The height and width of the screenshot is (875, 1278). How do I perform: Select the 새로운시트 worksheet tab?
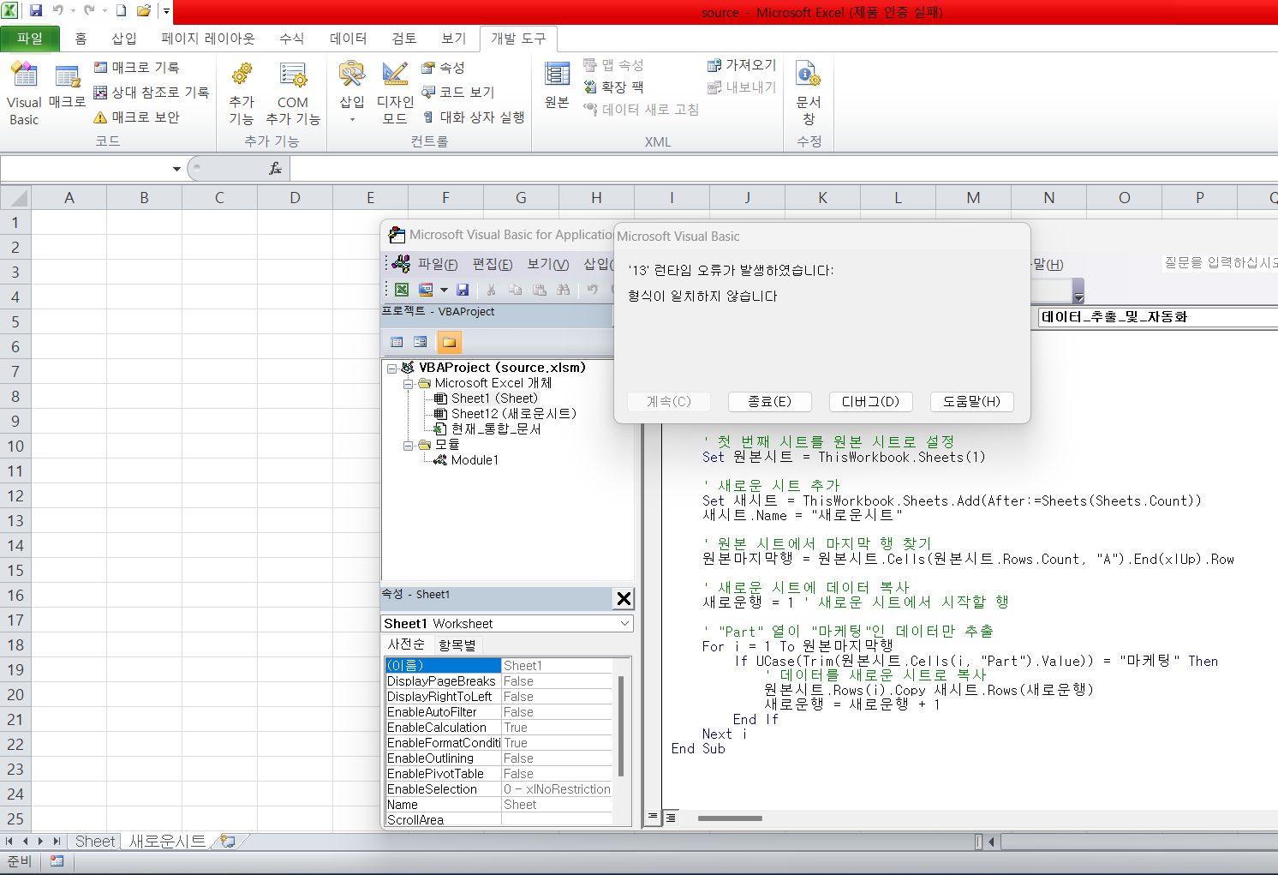(167, 842)
